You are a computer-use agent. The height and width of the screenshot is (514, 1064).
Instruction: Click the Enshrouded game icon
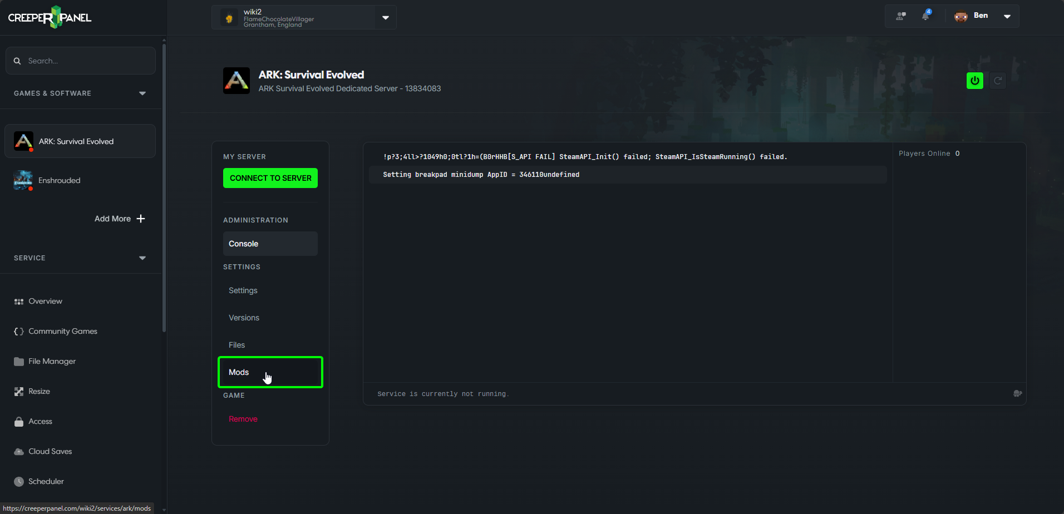[23, 180]
